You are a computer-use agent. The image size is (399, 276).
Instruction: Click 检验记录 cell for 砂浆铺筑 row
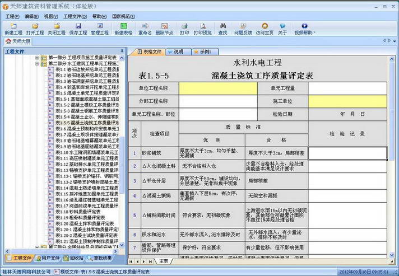[x=347, y=153]
